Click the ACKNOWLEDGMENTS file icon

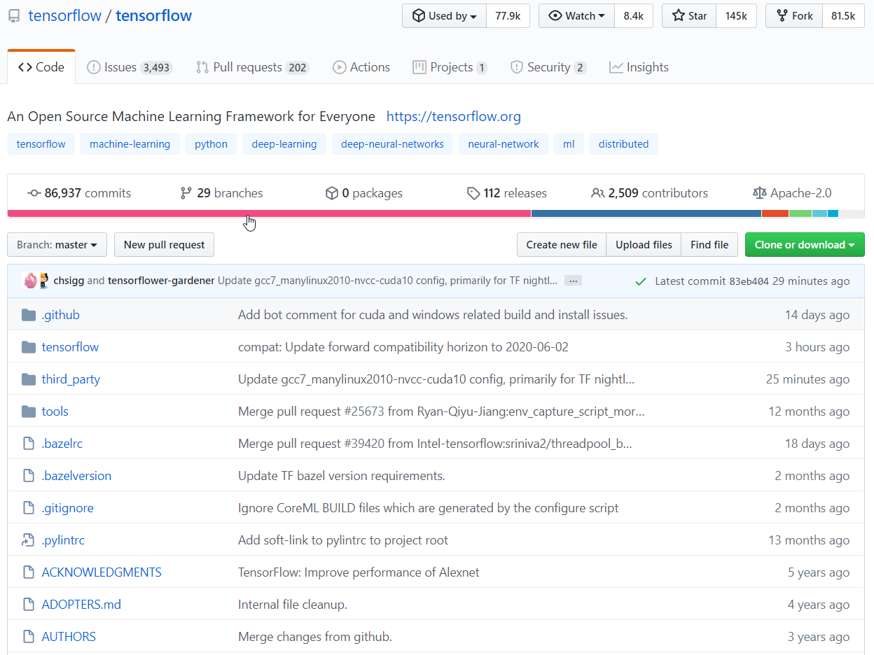[29, 572]
